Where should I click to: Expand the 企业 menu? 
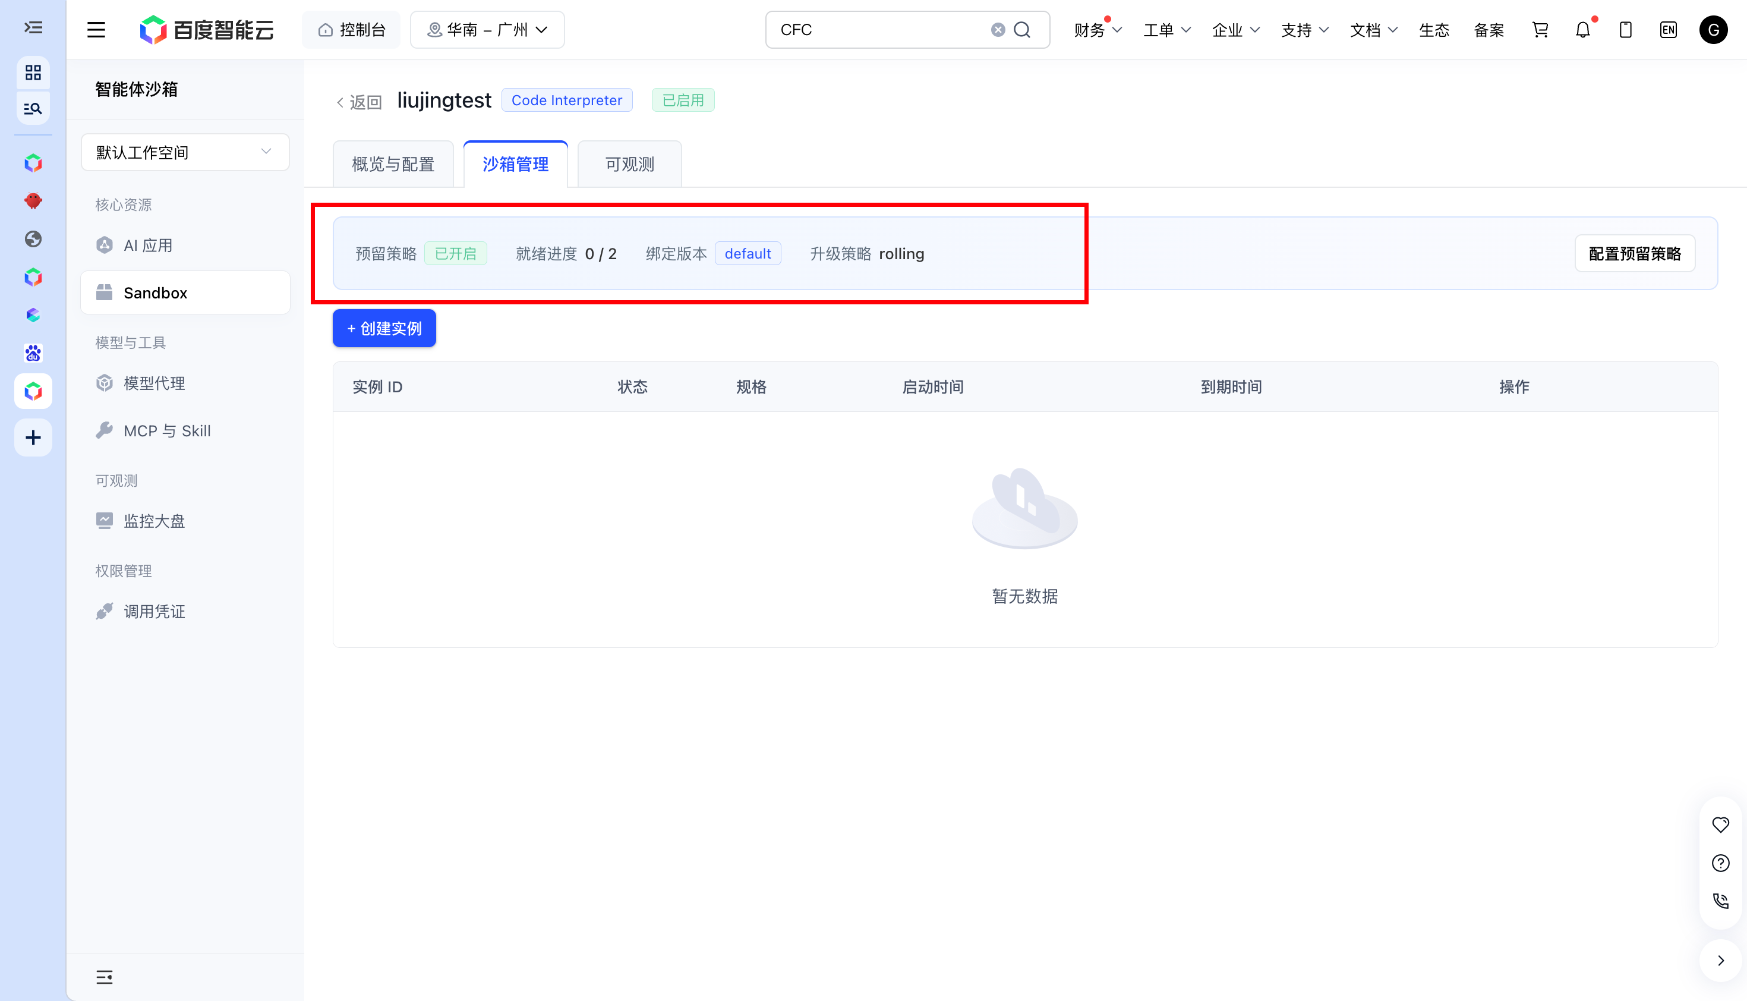[1236, 30]
